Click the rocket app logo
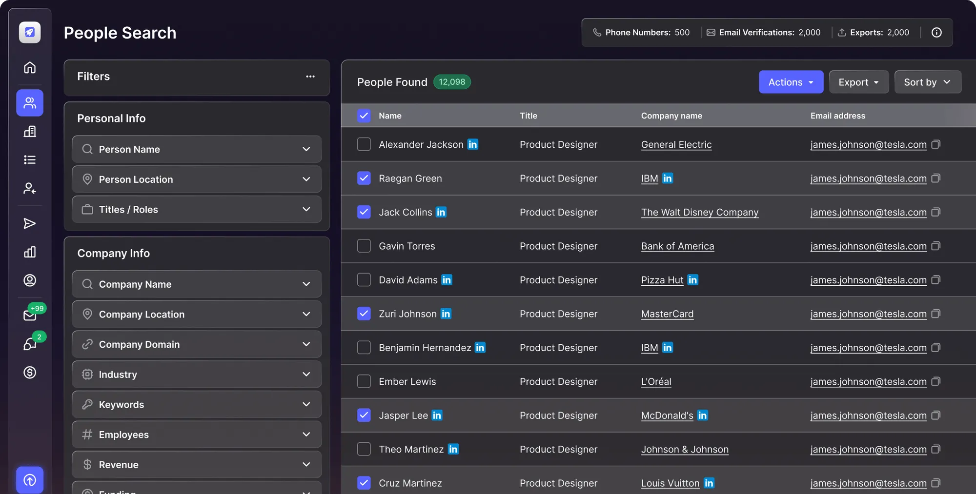976x494 pixels. (30, 32)
